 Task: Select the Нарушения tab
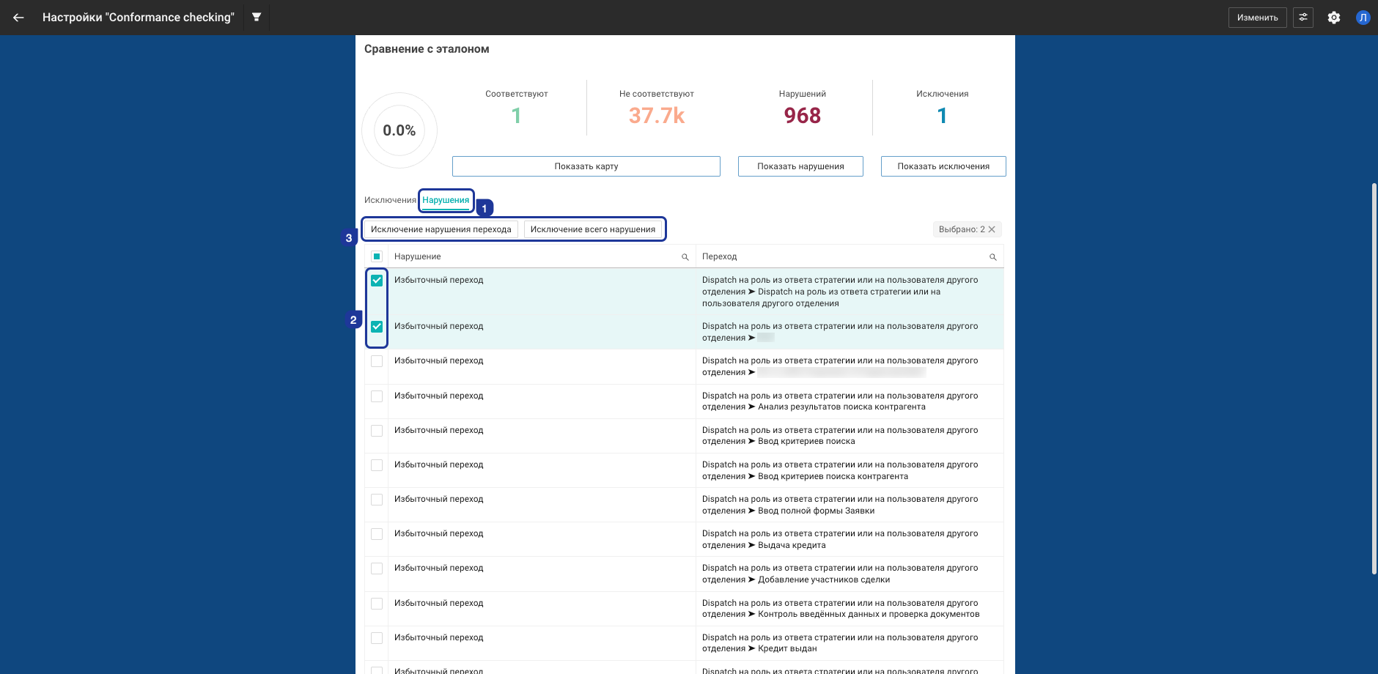(446, 200)
